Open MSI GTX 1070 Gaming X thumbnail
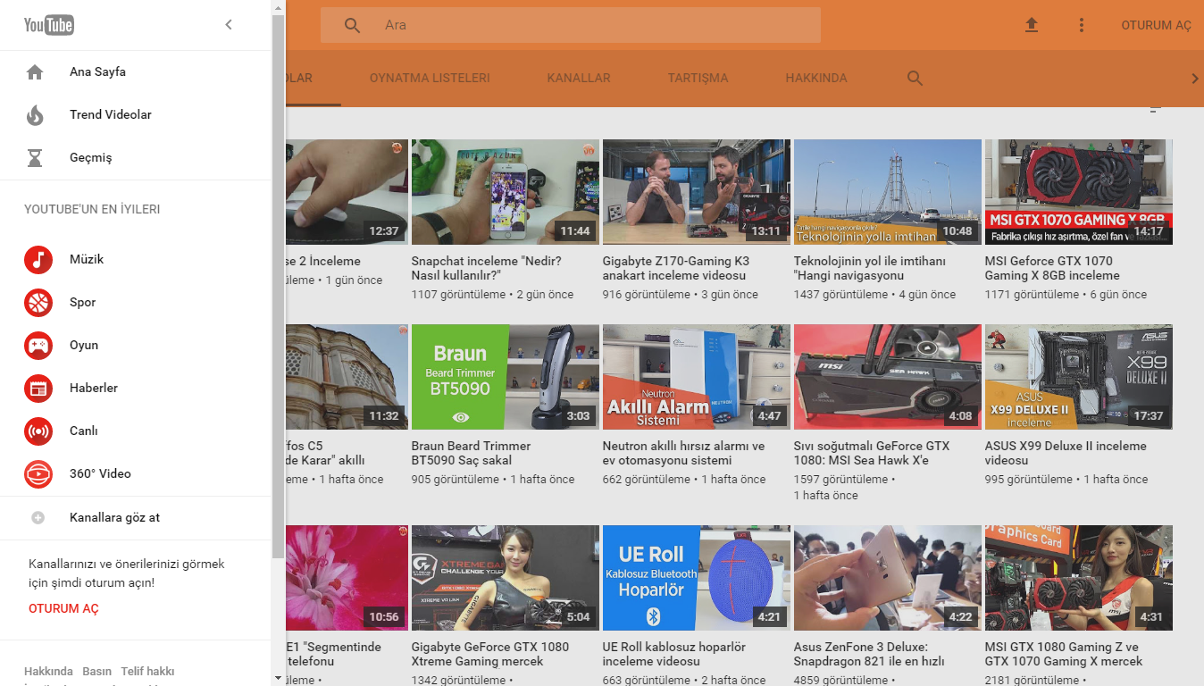Image resolution: width=1204 pixels, height=686 pixels. 1078,192
